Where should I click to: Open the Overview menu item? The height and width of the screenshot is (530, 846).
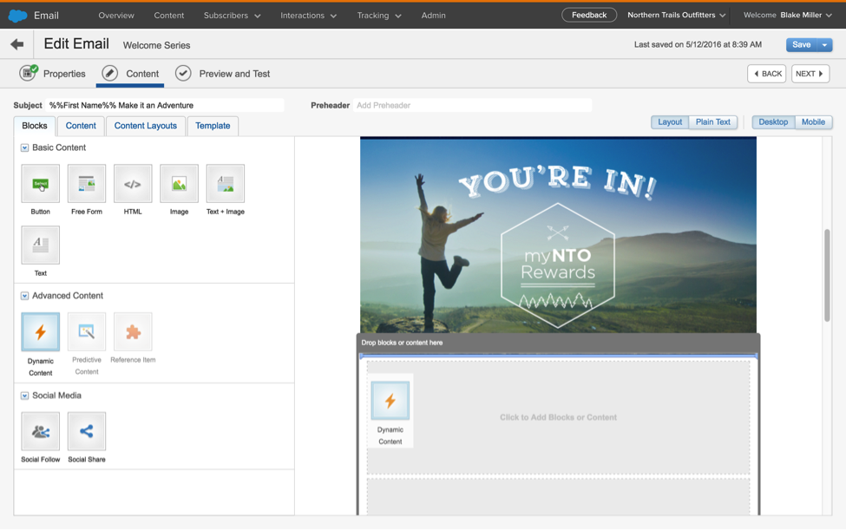[116, 16]
